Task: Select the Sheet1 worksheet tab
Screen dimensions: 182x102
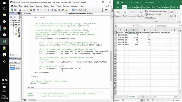Action: (x=132, y=97)
